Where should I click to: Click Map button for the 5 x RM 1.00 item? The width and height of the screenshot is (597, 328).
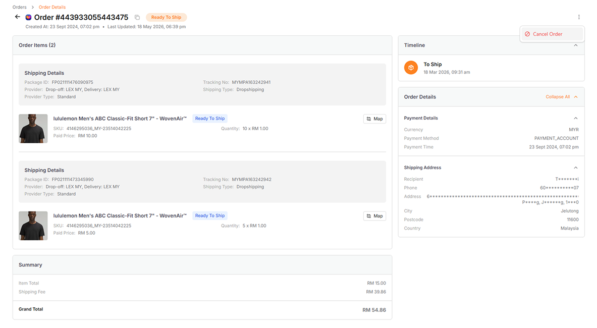374,216
